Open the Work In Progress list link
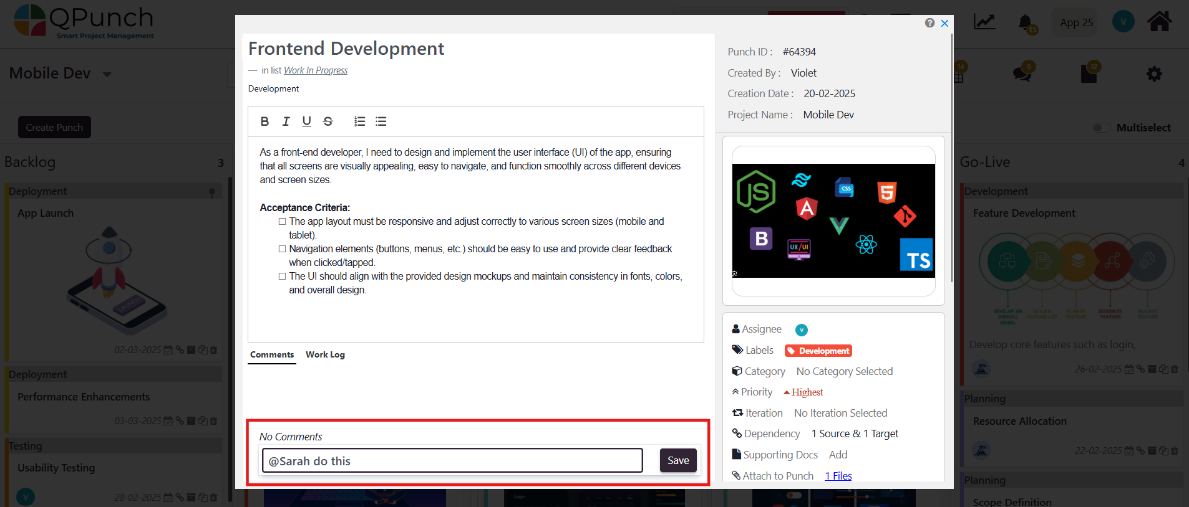 316,70
